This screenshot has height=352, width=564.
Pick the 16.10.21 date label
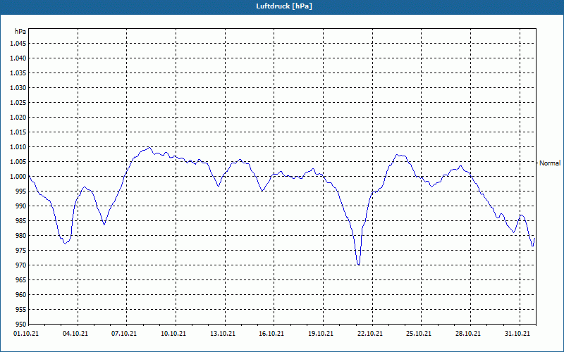271,334
